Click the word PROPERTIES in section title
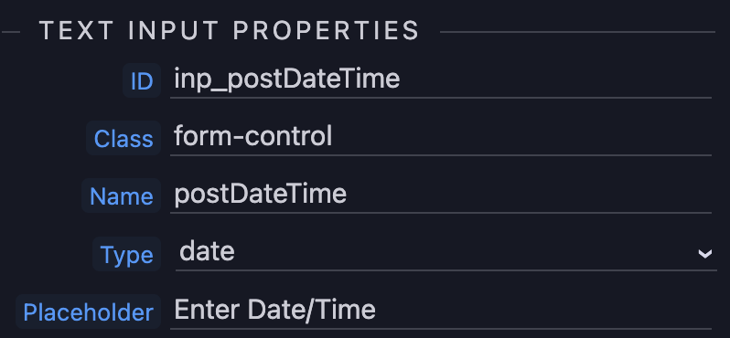This screenshot has width=730, height=338. coord(327,31)
